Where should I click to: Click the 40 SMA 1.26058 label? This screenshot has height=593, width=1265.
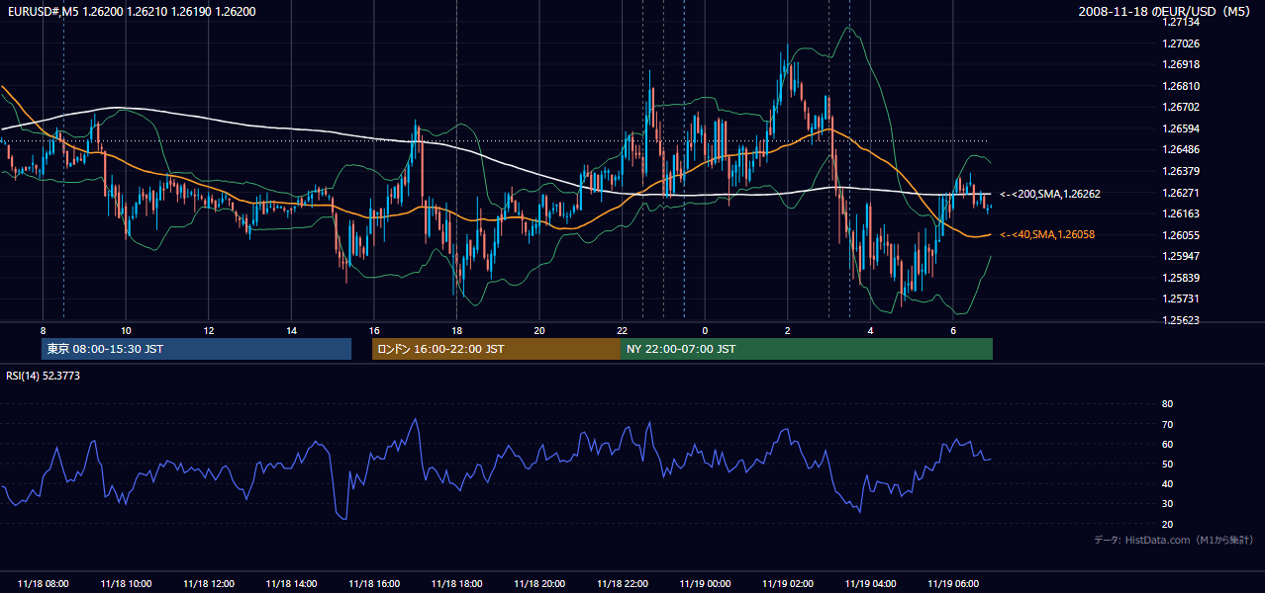click(x=1047, y=234)
